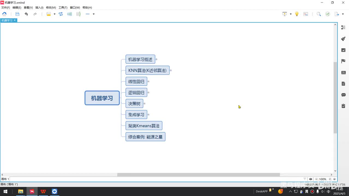
Task: Click the Home icon in the toolbar
Action: (x=4, y=14)
